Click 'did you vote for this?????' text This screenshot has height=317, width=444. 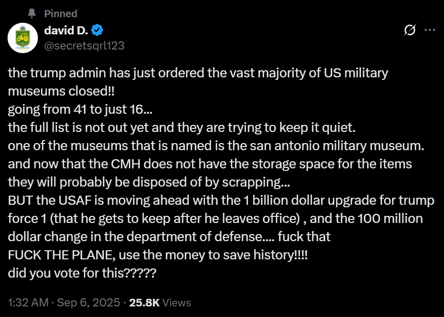click(x=82, y=273)
